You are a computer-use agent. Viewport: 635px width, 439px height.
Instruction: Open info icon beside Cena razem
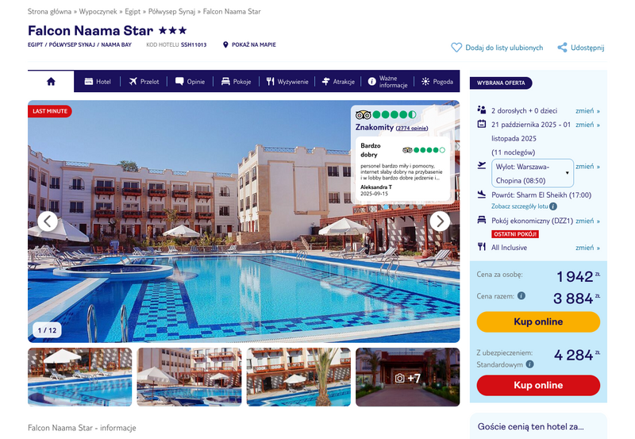[x=521, y=296]
